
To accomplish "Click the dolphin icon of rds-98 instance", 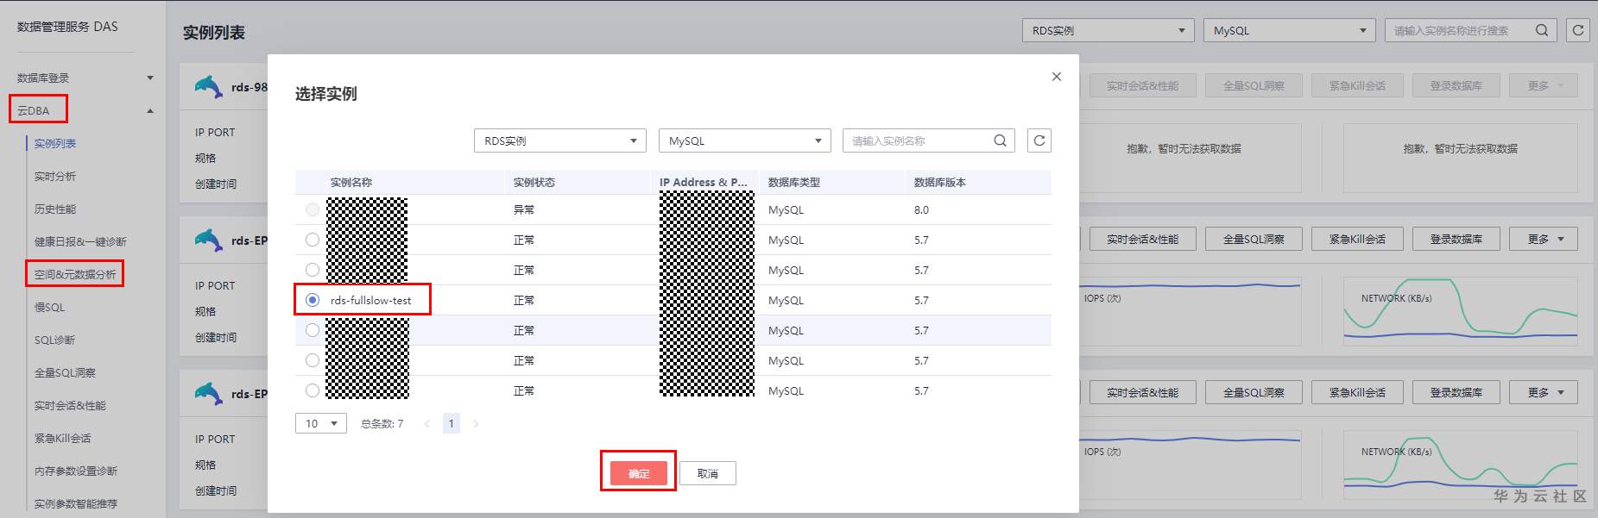I will click(x=208, y=87).
